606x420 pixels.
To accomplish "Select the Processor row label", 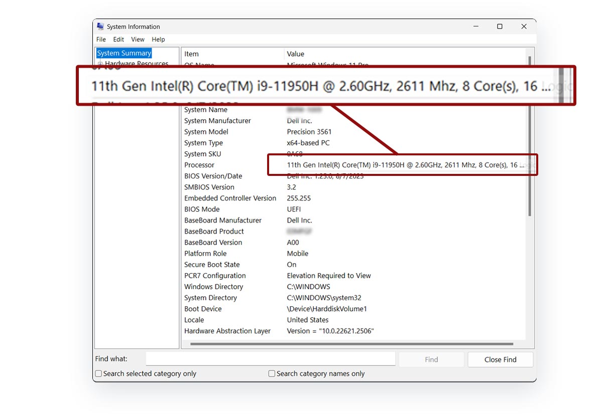I will [x=199, y=165].
